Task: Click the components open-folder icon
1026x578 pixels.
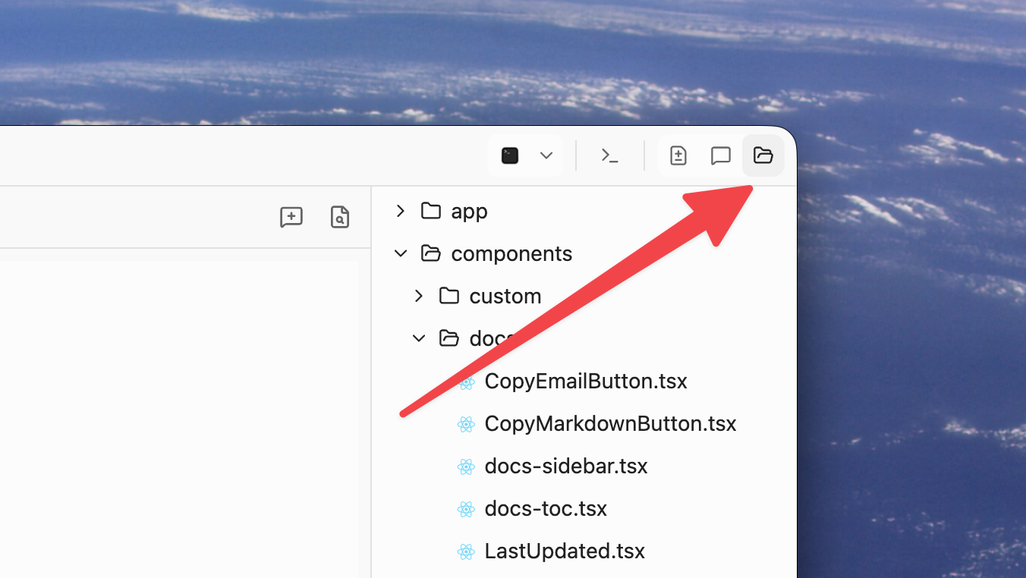Action: 431,253
